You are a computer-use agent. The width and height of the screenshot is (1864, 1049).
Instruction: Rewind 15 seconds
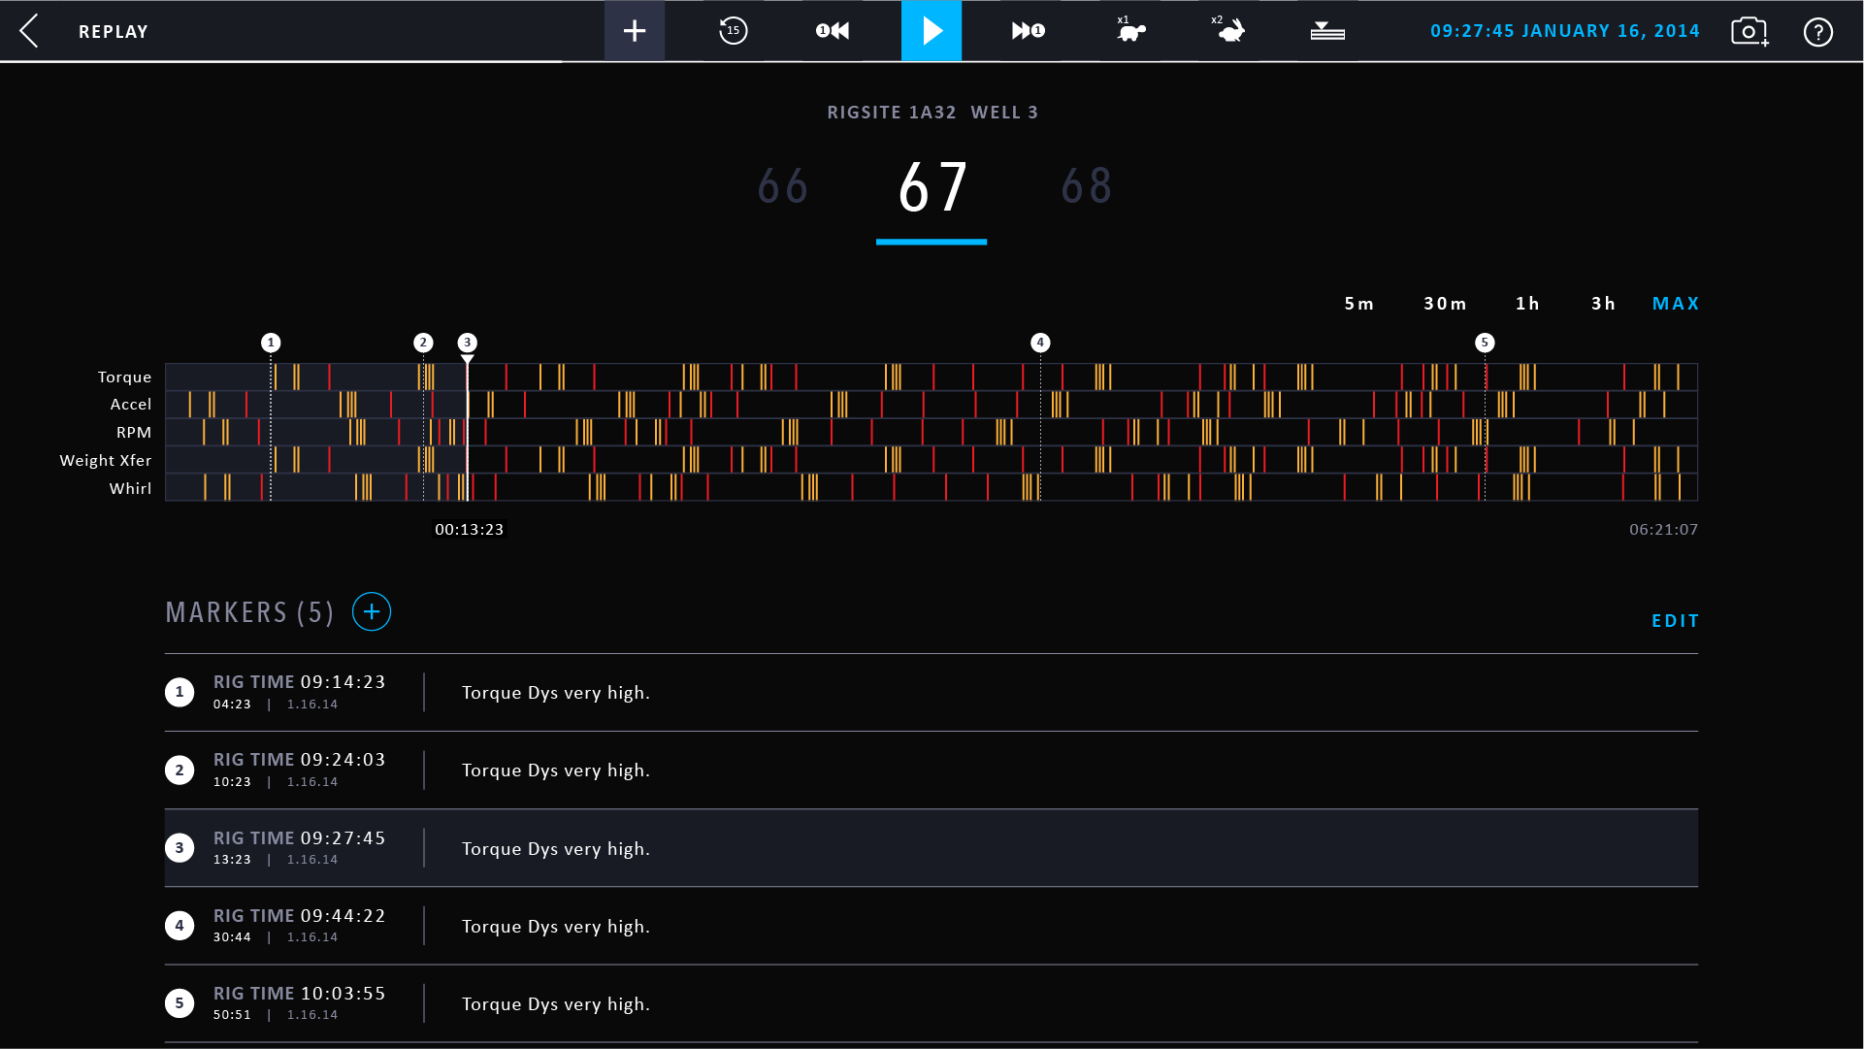(x=733, y=31)
